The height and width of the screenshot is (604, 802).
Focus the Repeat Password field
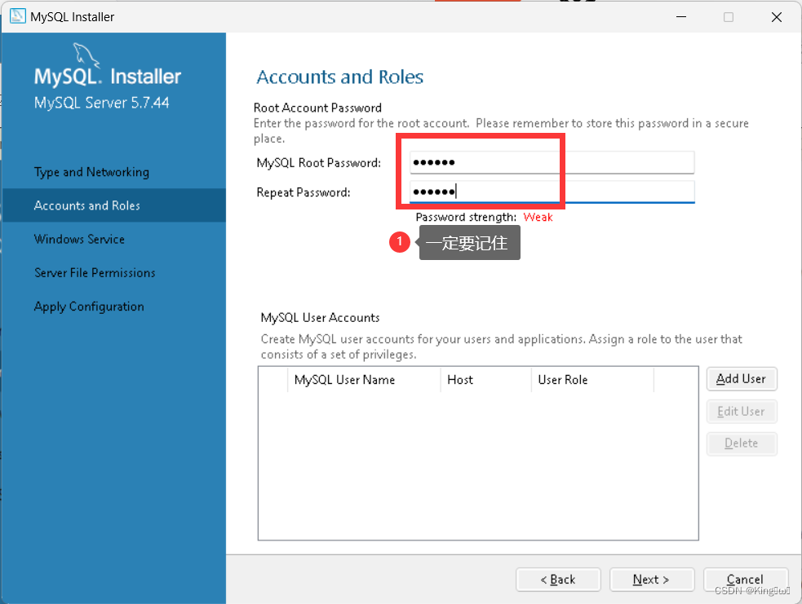coord(552,192)
